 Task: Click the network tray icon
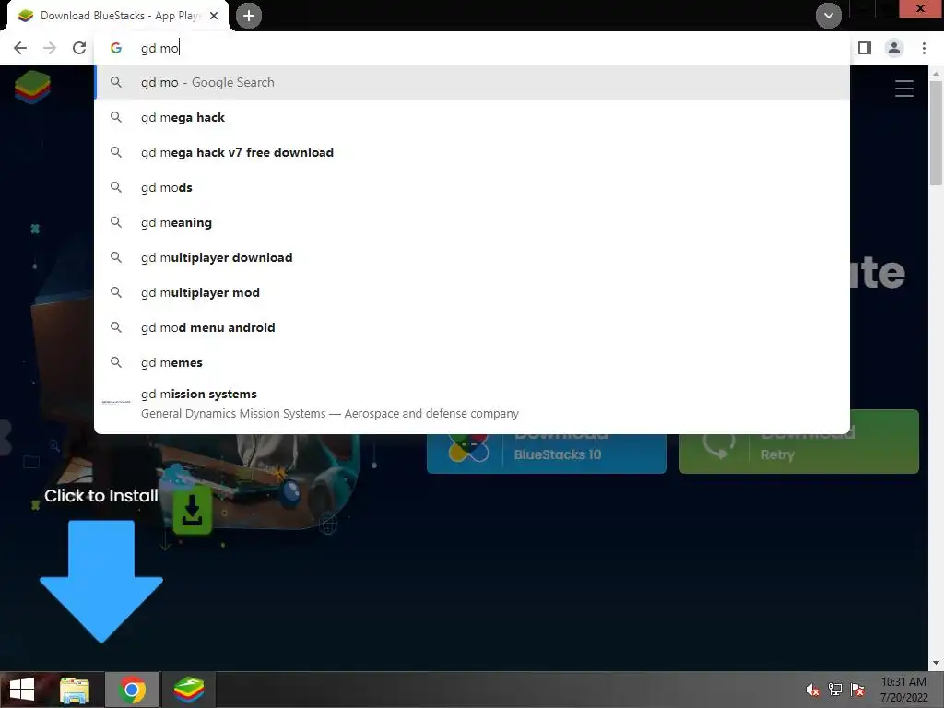[834, 690]
